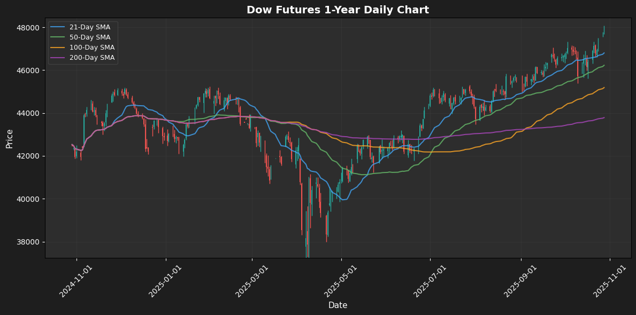Click the 200-Day SMA legend line swatch
The image size is (636, 315).
58,58
